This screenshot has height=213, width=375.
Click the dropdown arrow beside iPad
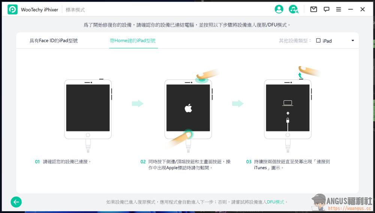[x=353, y=41]
